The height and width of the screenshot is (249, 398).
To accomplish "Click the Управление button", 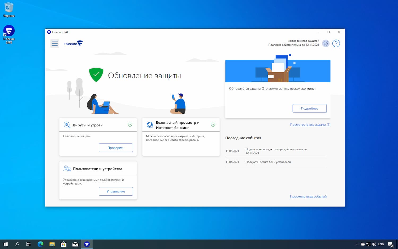I will 116,191.
